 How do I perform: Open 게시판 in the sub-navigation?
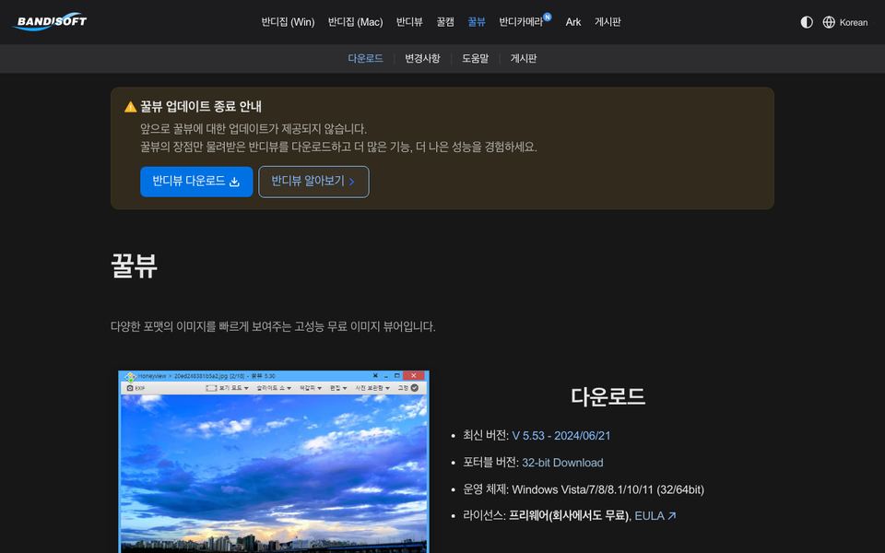pyautogui.click(x=524, y=58)
